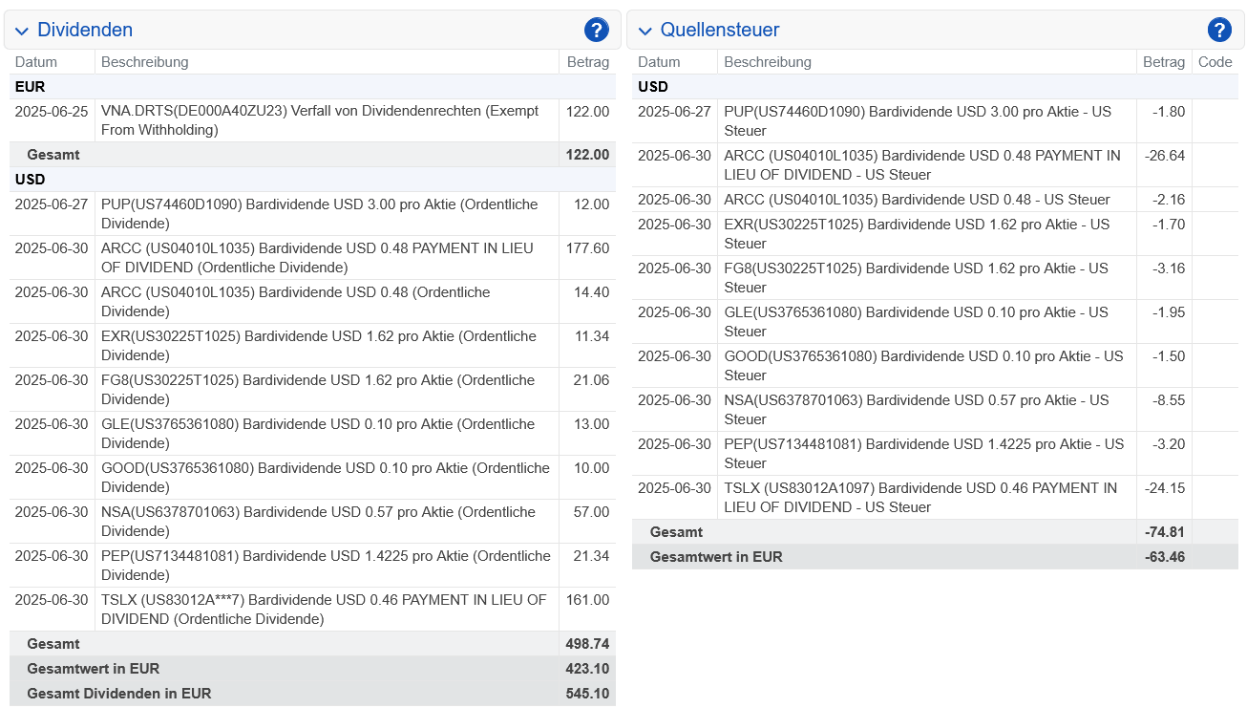Screen dimensions: 1247x708
Task: Click Datum column header in Quellensteuer table
Action: (x=659, y=62)
